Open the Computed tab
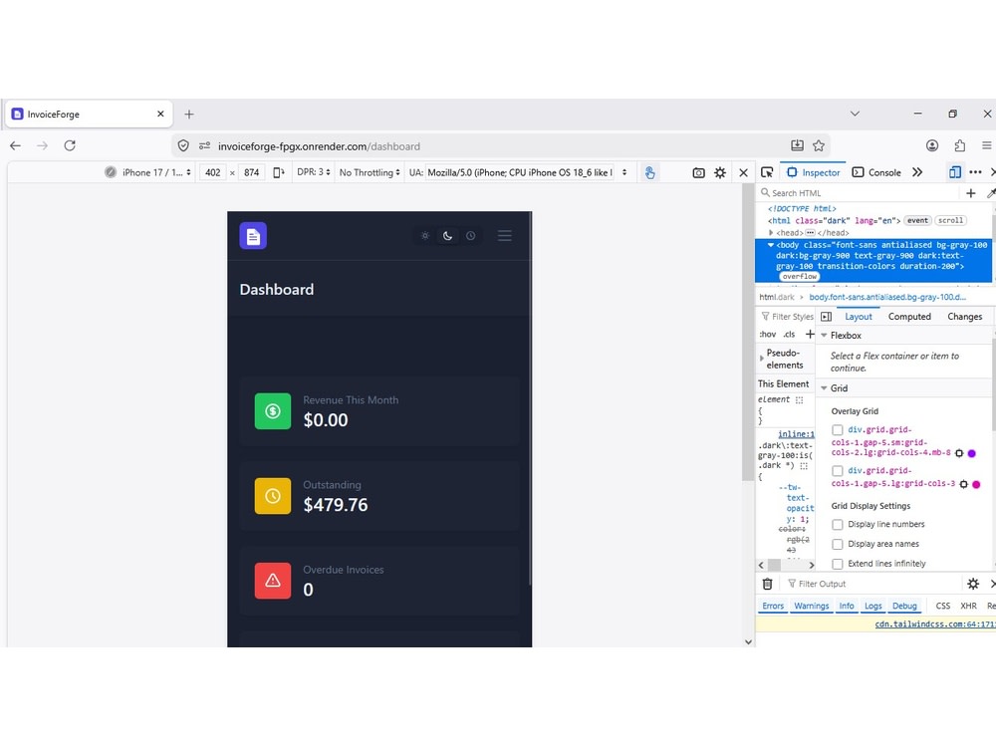The width and height of the screenshot is (996, 747). [909, 317]
